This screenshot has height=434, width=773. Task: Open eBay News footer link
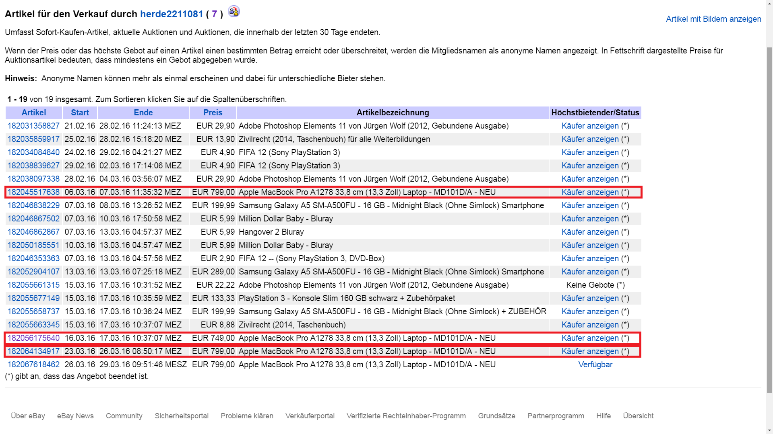pos(75,416)
